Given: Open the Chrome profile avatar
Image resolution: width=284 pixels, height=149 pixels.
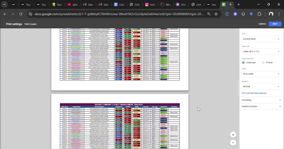Looking at the screenshot, I should pyautogui.click(x=271, y=14).
